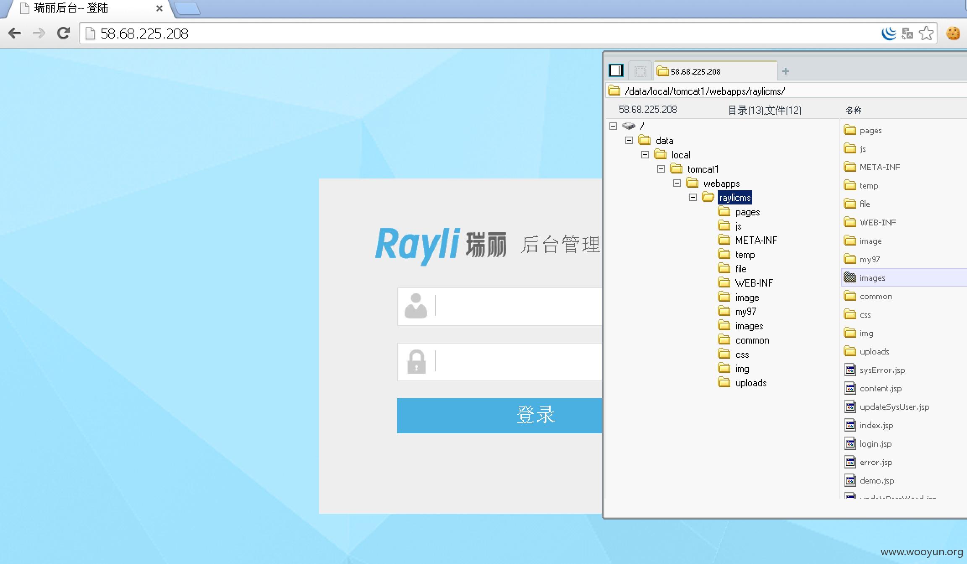Viewport: 967px width, 564px height.
Task: Select content.jsp file icon
Action: pyautogui.click(x=850, y=388)
